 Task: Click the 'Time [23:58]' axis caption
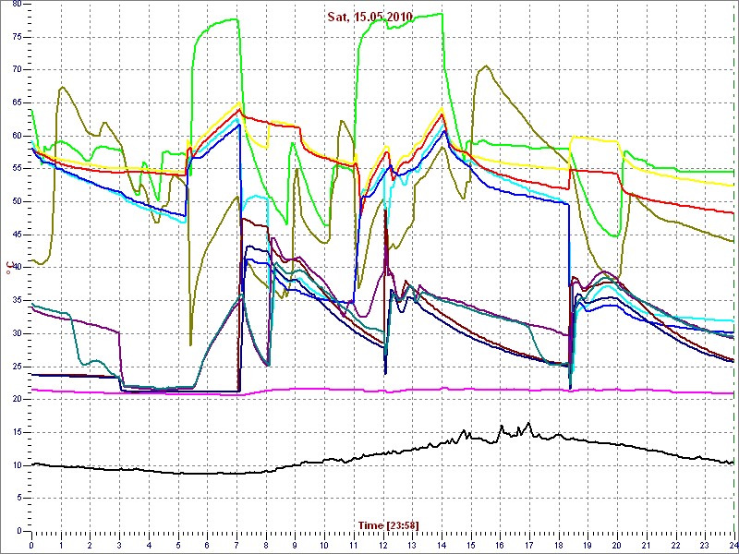coord(388,524)
